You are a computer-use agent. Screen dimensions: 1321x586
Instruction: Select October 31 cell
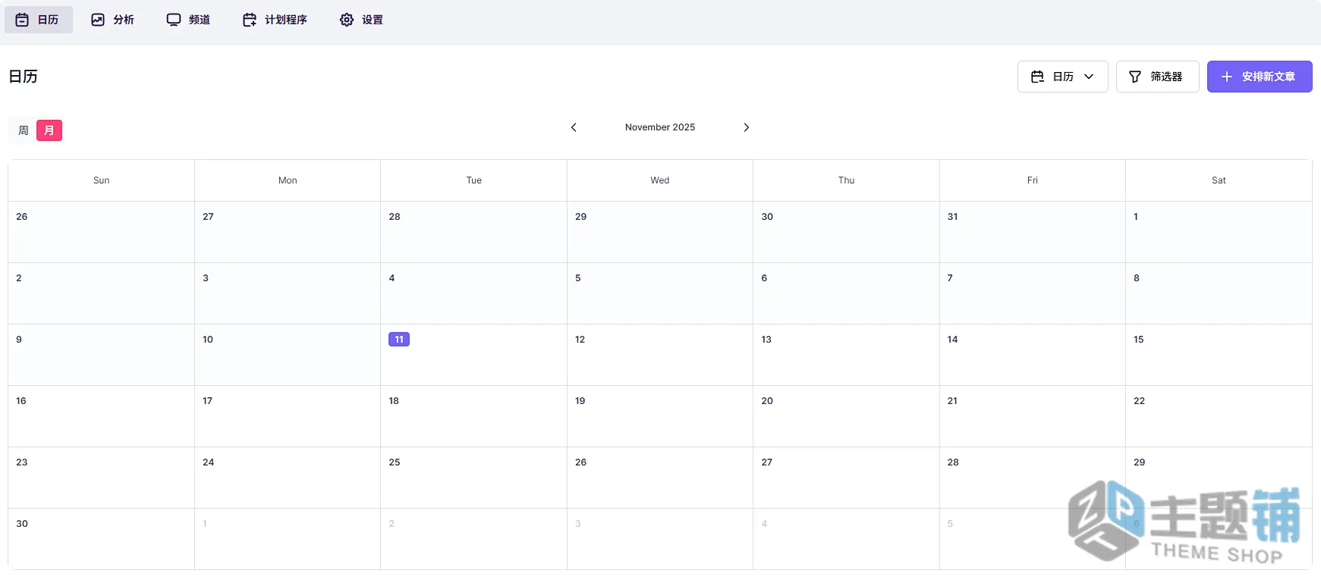[x=1033, y=232]
